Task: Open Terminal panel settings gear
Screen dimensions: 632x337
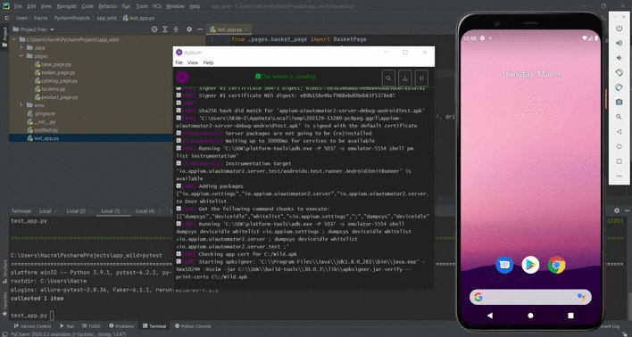Action: point(617,210)
